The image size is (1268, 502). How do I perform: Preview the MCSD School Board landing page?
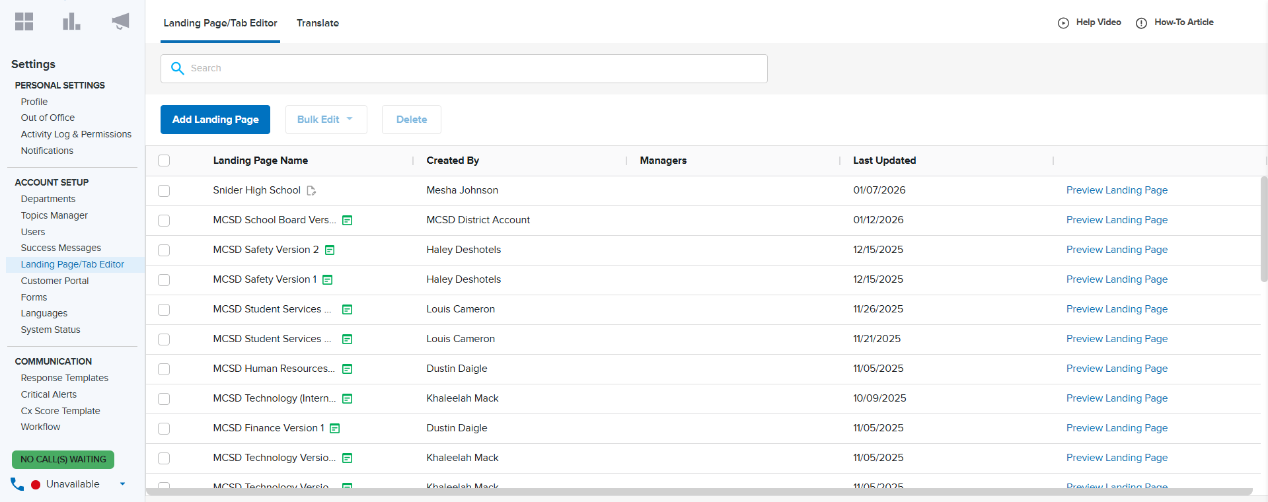[x=1117, y=220]
